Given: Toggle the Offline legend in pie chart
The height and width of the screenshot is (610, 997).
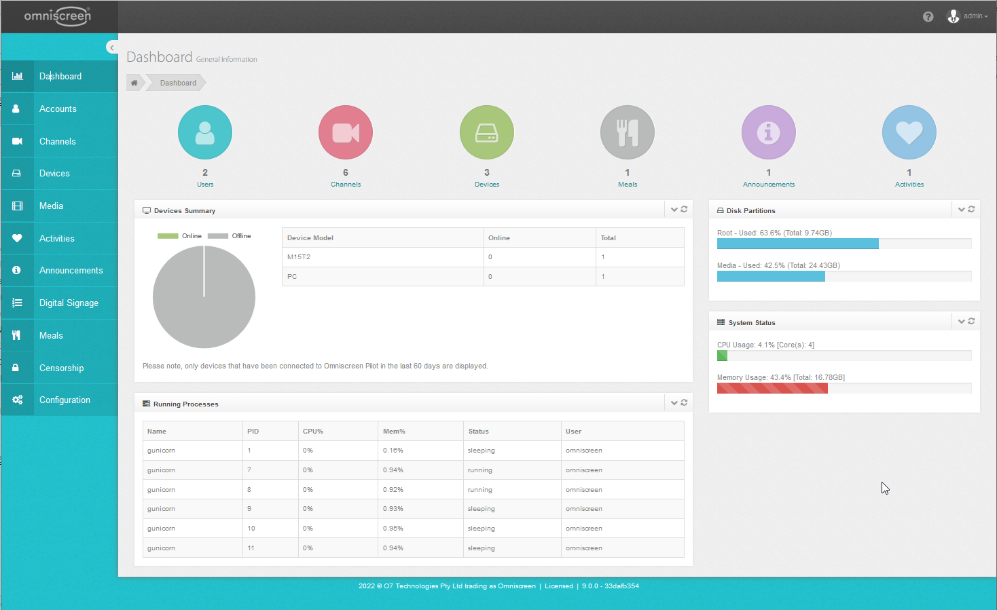Looking at the screenshot, I should [230, 236].
